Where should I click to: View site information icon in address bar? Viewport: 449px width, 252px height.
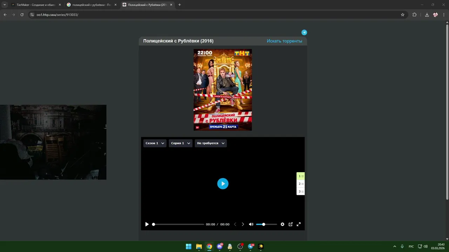(32, 15)
